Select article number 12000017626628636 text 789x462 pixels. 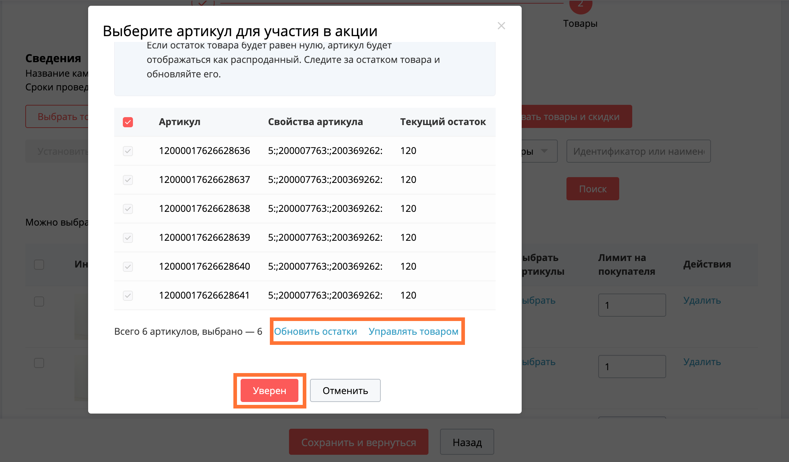204,151
